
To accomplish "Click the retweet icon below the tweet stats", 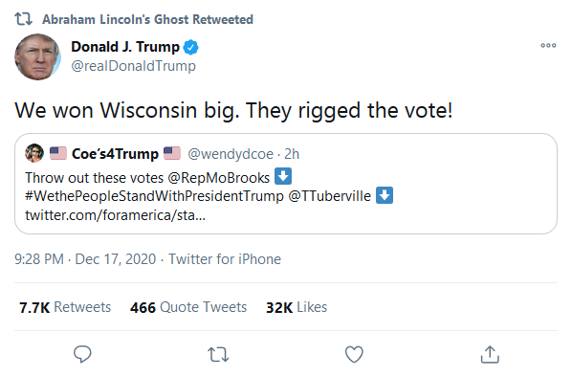I will click(218, 354).
